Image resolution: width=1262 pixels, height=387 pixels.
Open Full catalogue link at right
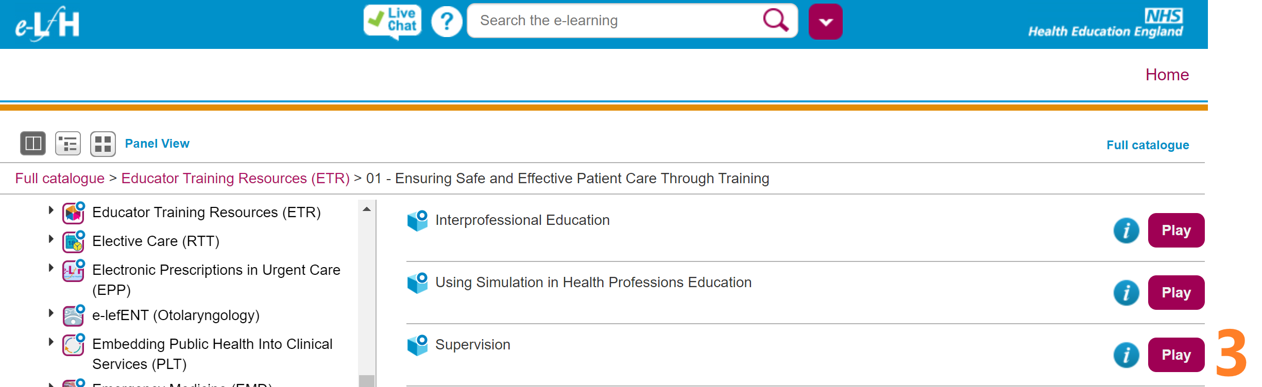(x=1148, y=145)
